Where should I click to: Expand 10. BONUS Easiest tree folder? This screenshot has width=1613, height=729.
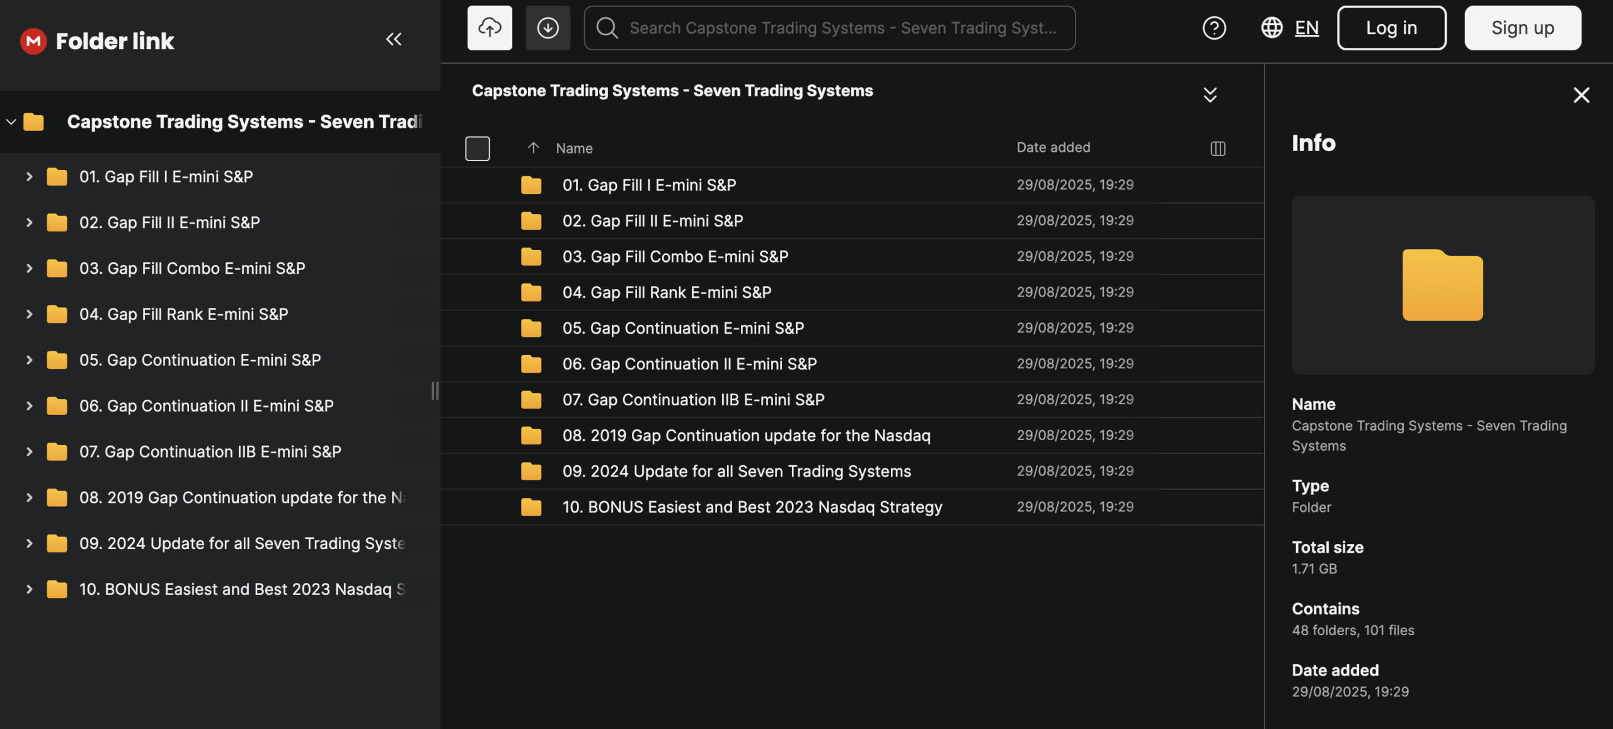29,589
